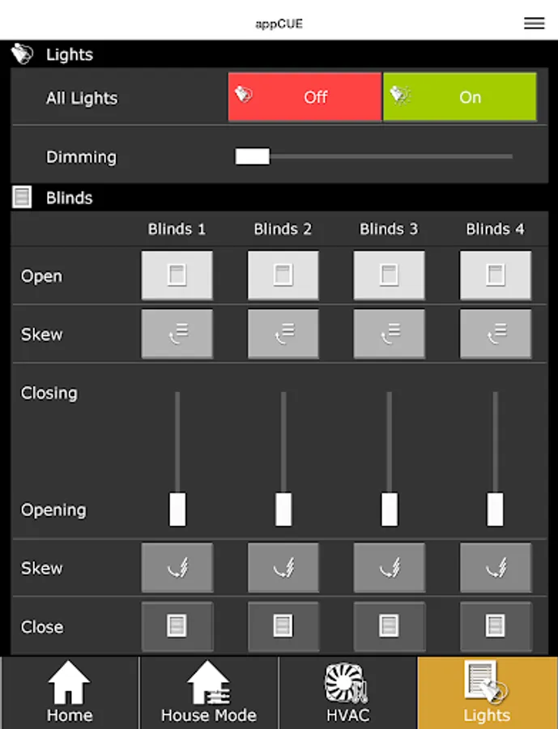Tap upper Skew icon for Blinds 4

point(495,334)
